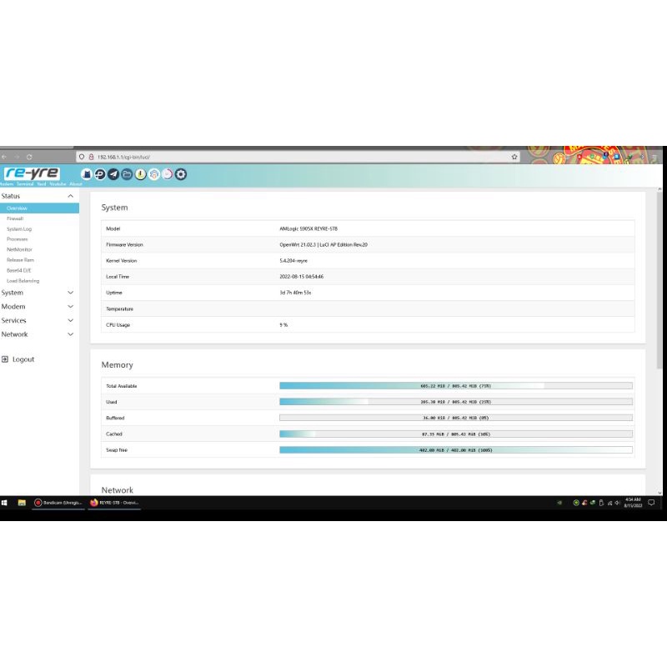Click the CPU Usage value 9 %
The image size is (667, 667).
click(283, 325)
